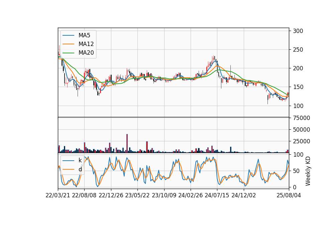Click the 200 price axis label
Image resolution: width=321 pixels, height=230 pixels.
tap(298, 68)
